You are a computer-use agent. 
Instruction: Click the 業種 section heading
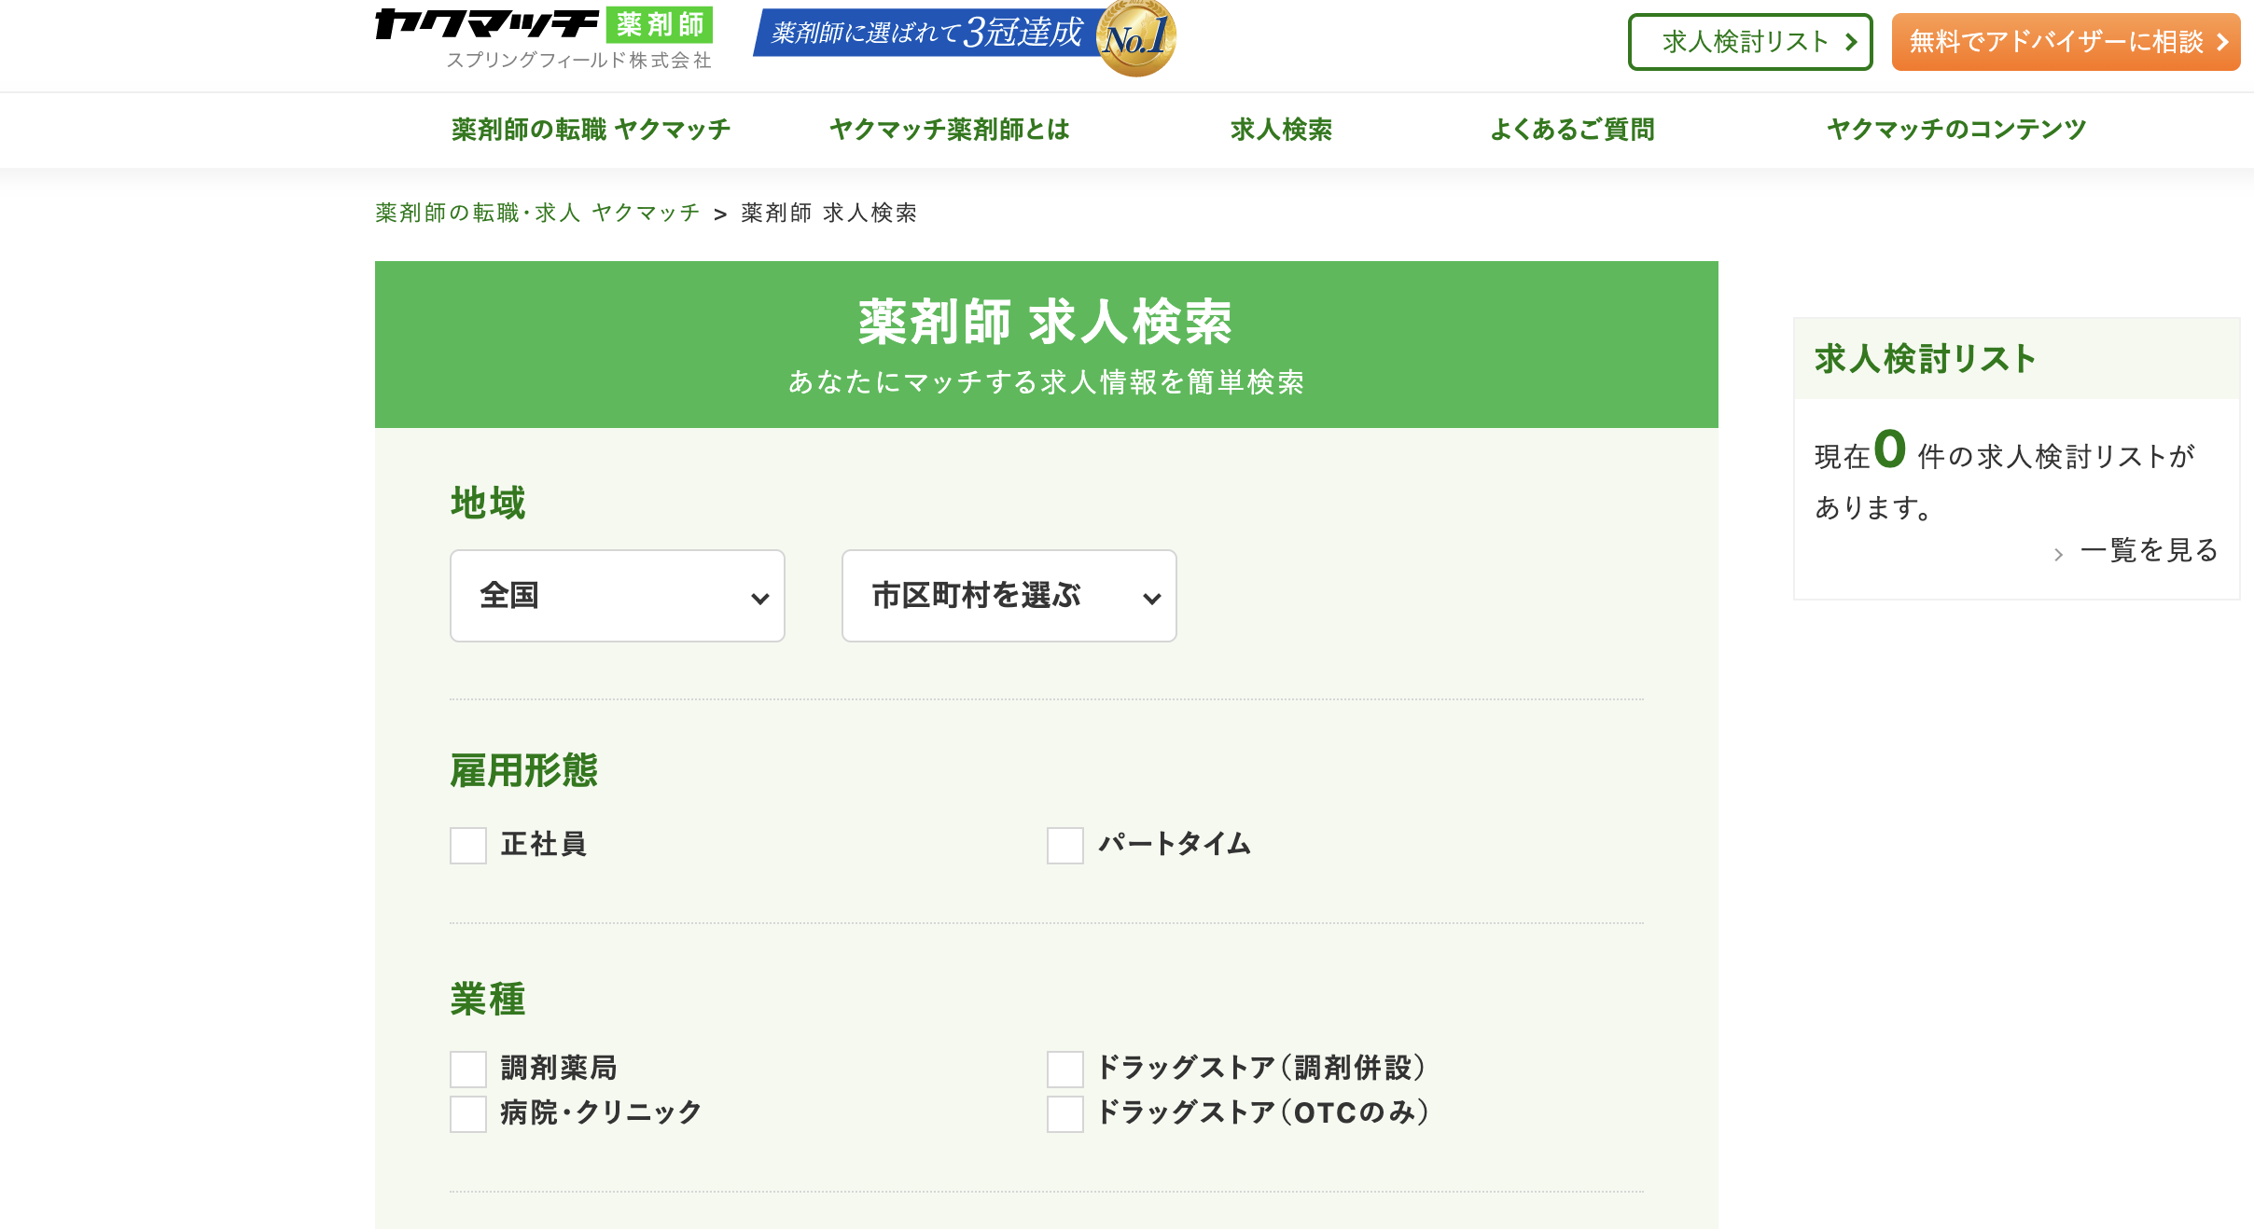click(x=488, y=1000)
